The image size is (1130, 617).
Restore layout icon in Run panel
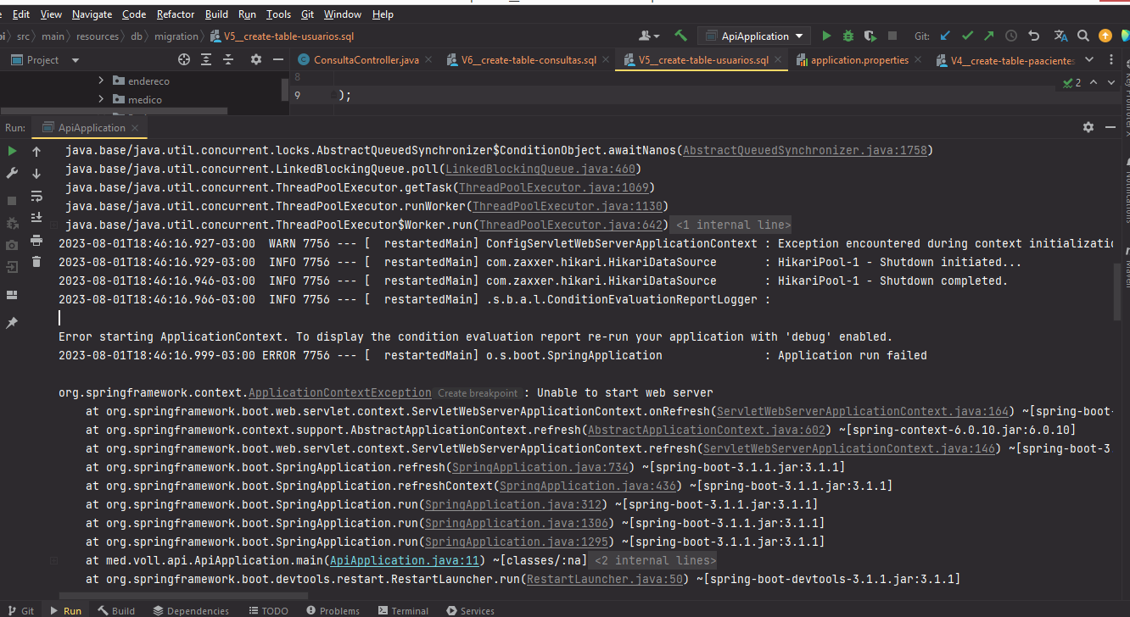(12, 294)
